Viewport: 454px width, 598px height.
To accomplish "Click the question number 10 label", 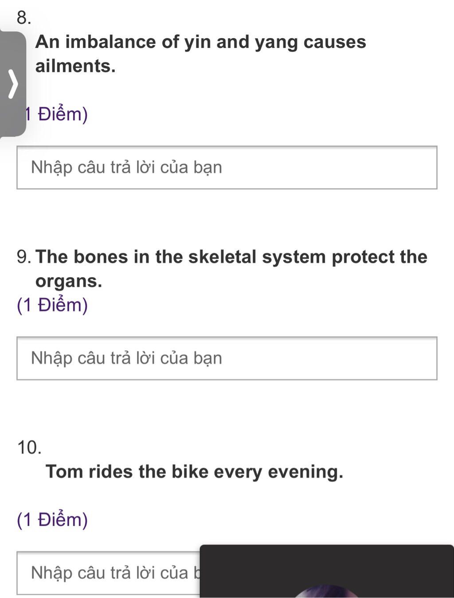I will (30, 448).
